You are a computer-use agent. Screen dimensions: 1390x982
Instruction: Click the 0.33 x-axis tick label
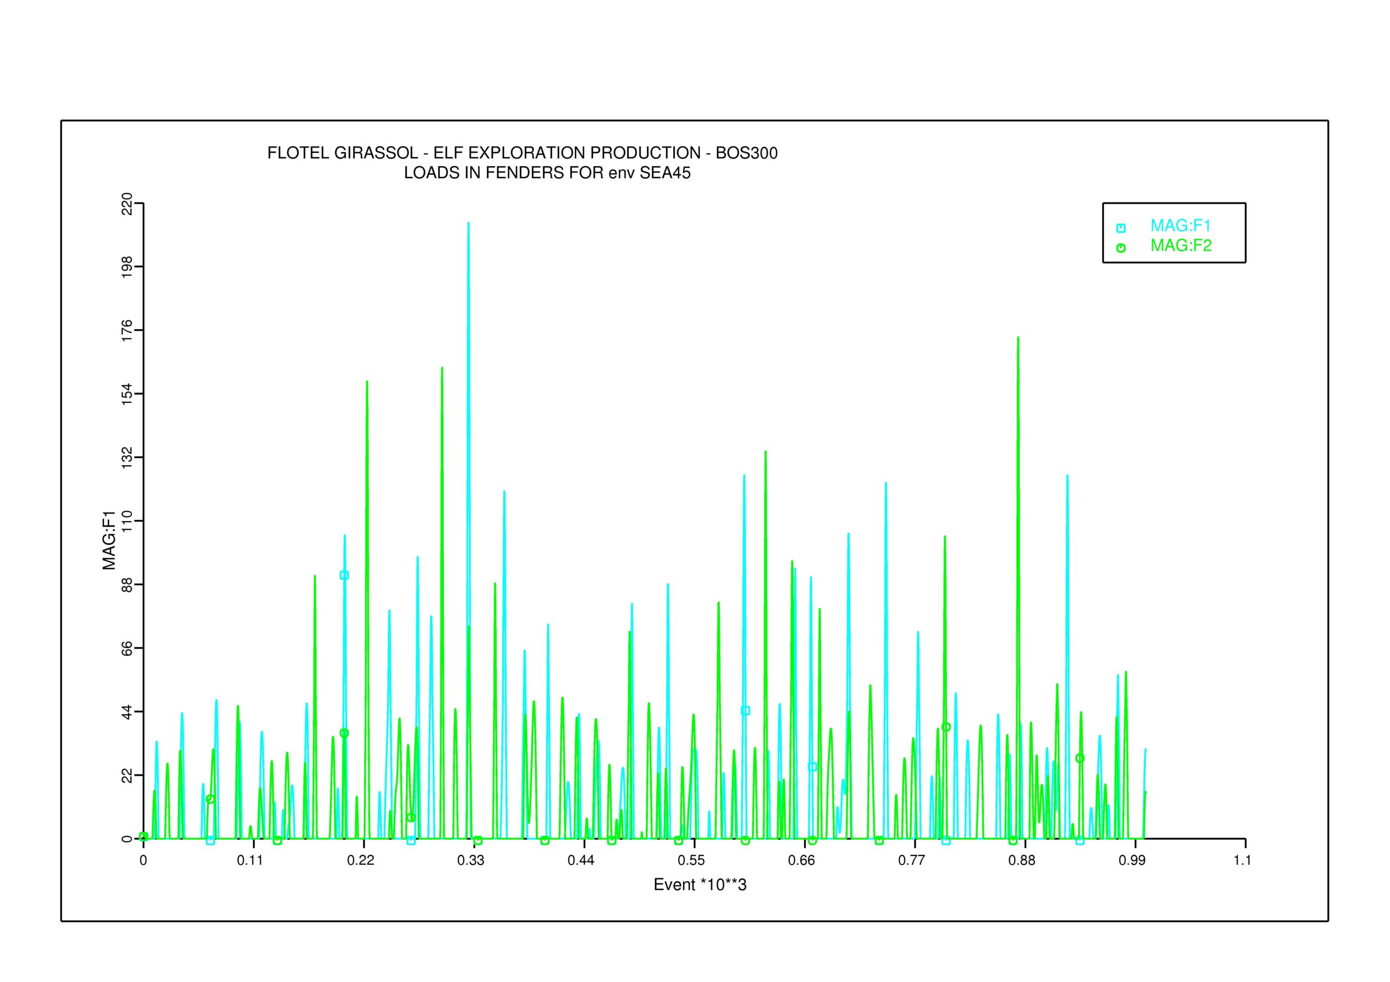pyautogui.click(x=470, y=860)
